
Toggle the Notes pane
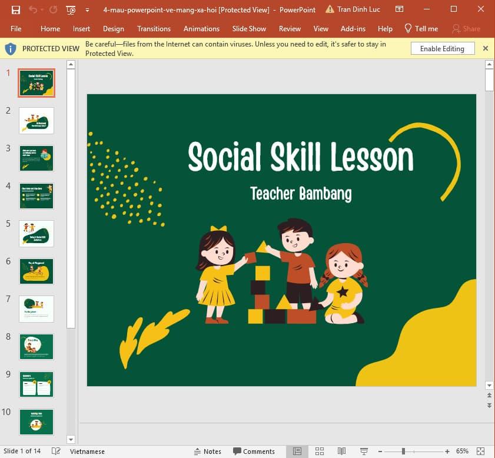208,451
